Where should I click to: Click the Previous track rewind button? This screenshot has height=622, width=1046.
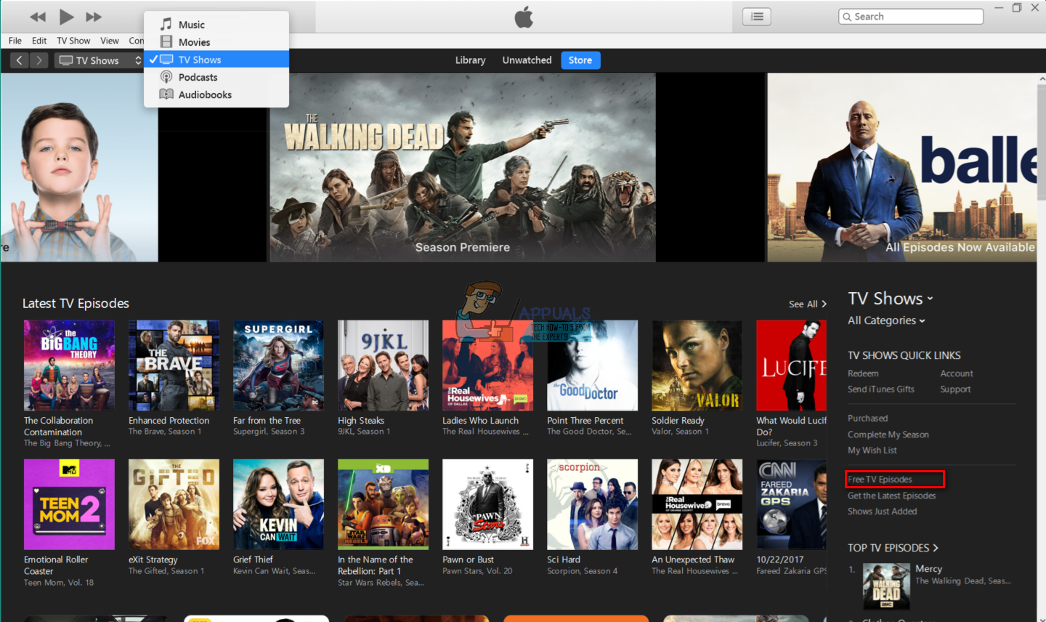(x=38, y=17)
